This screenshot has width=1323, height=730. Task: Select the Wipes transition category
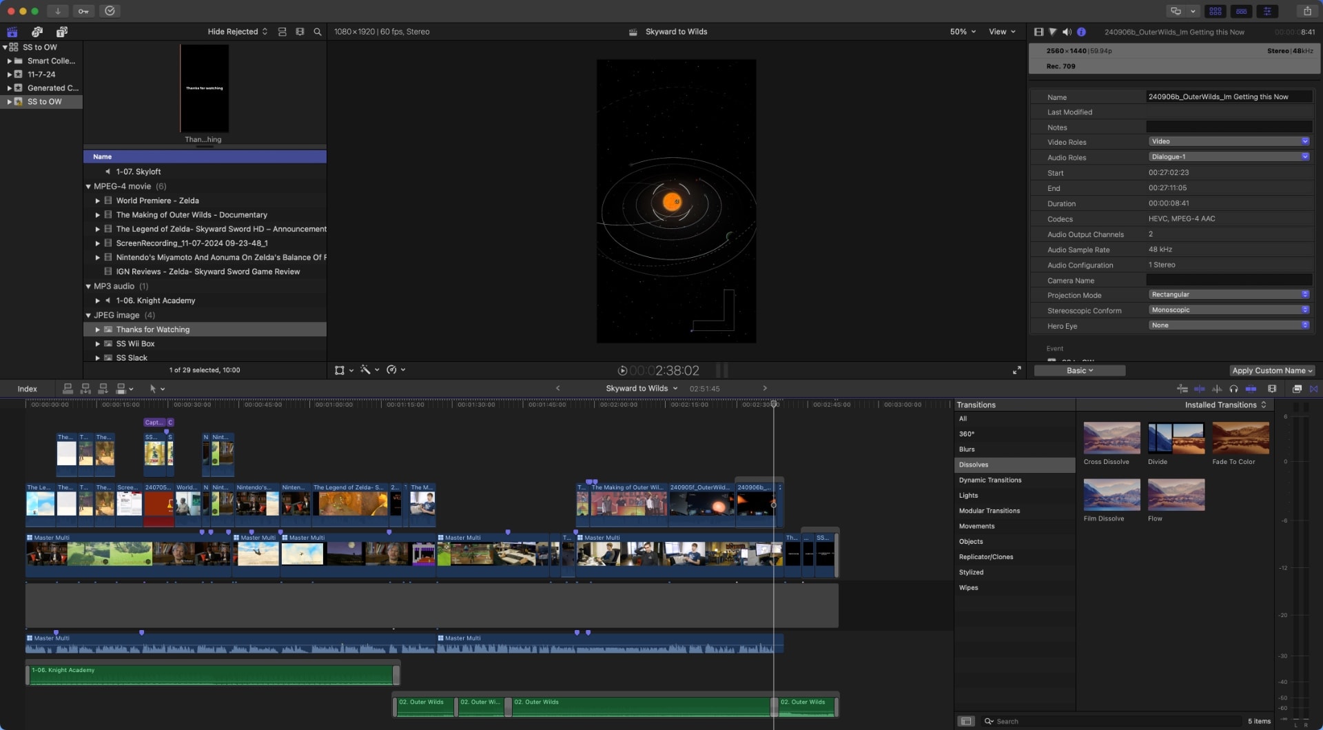coord(969,587)
